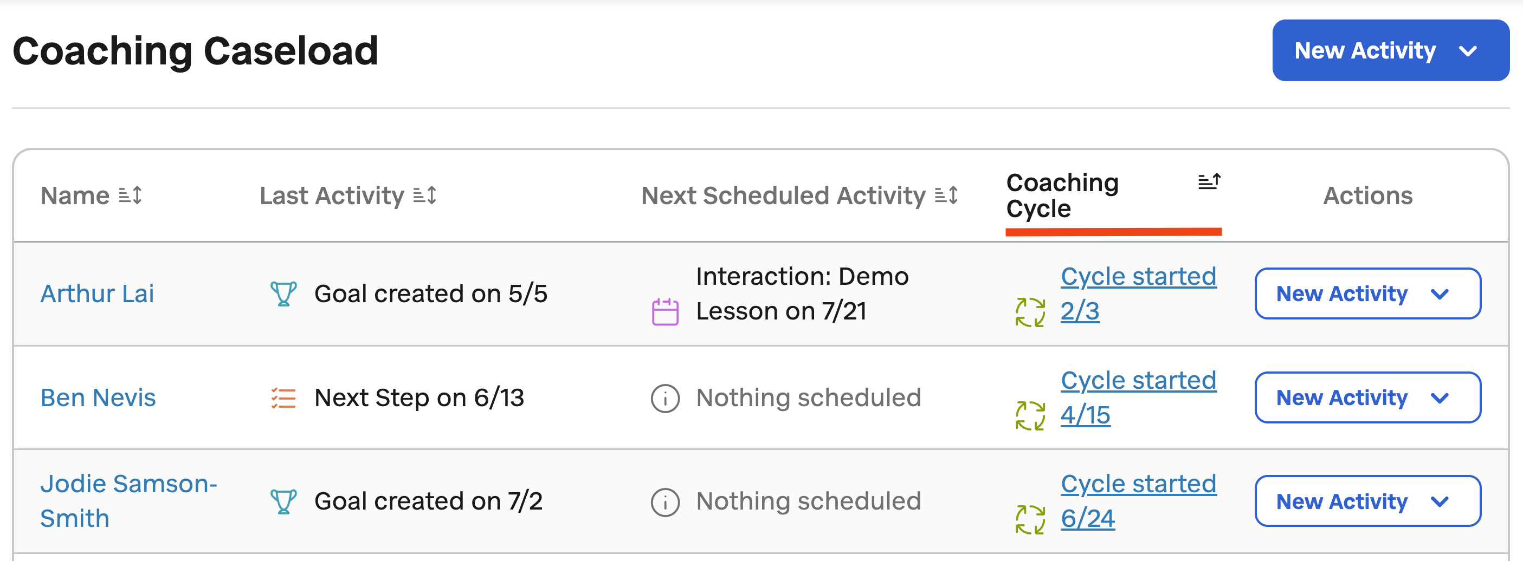Viewport: 1523px width, 561px height.
Task: Click Ben Nevis's Next Step checklist icon
Action: coord(283,398)
